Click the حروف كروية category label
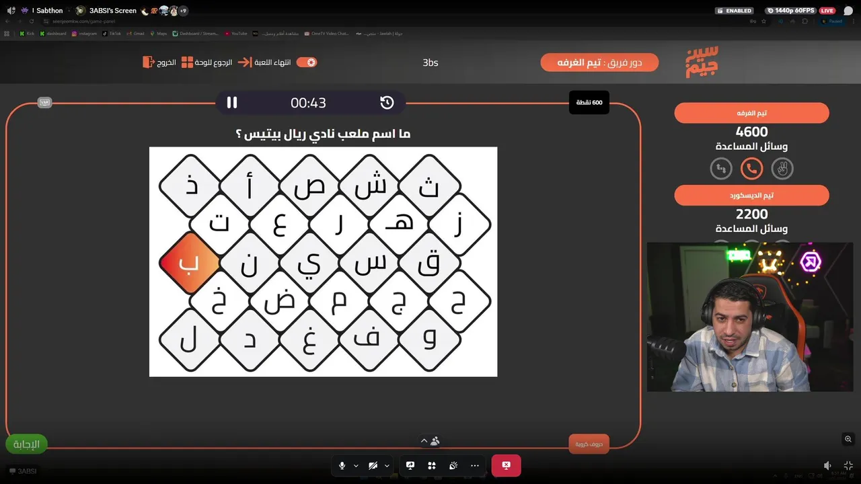This screenshot has height=484, width=861. point(589,444)
